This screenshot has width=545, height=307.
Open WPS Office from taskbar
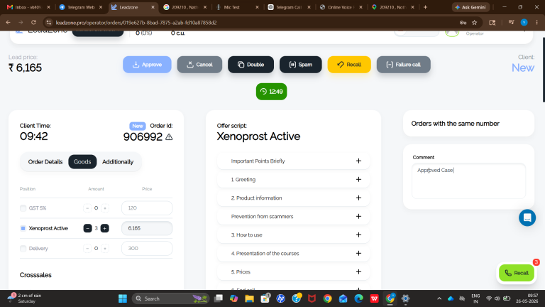[x=375, y=298]
